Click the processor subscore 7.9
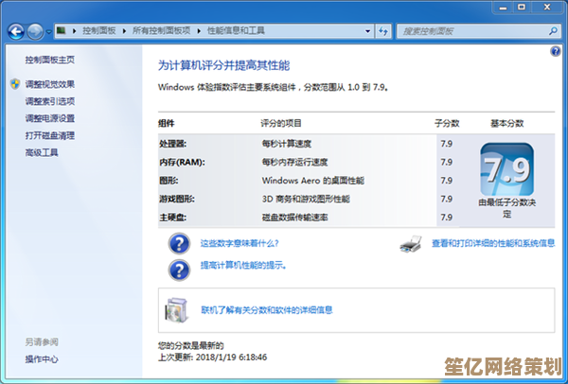Image resolution: width=568 pixels, height=384 pixels. coord(446,144)
